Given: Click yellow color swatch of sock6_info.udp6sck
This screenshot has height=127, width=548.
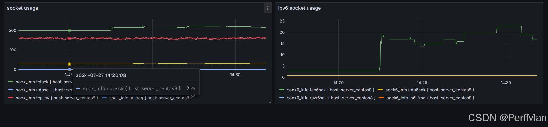Looking at the screenshot, I should pos(380,90).
